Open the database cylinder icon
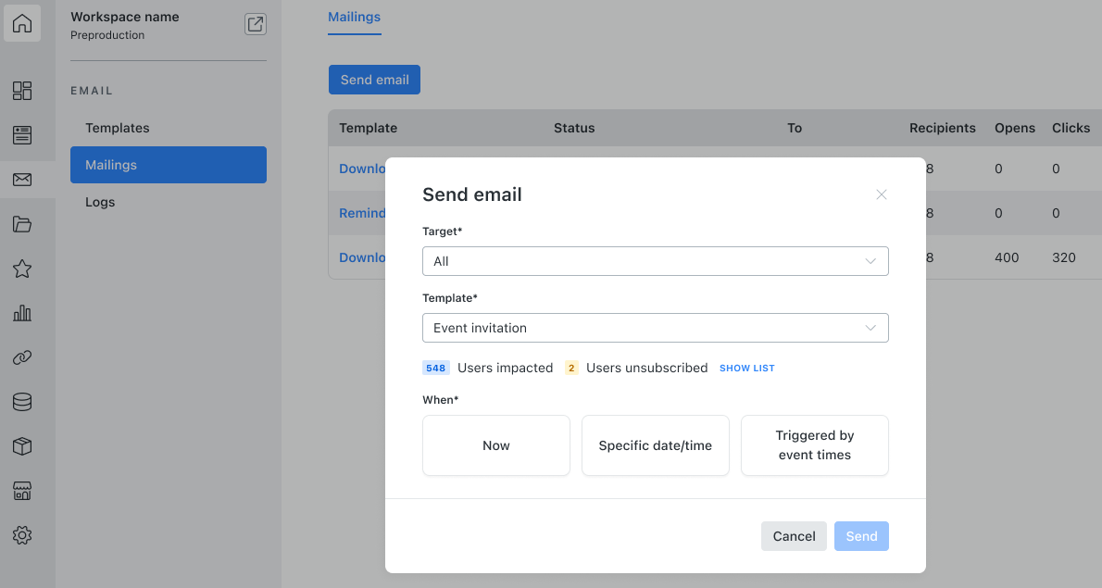The image size is (1102, 588). (x=22, y=402)
